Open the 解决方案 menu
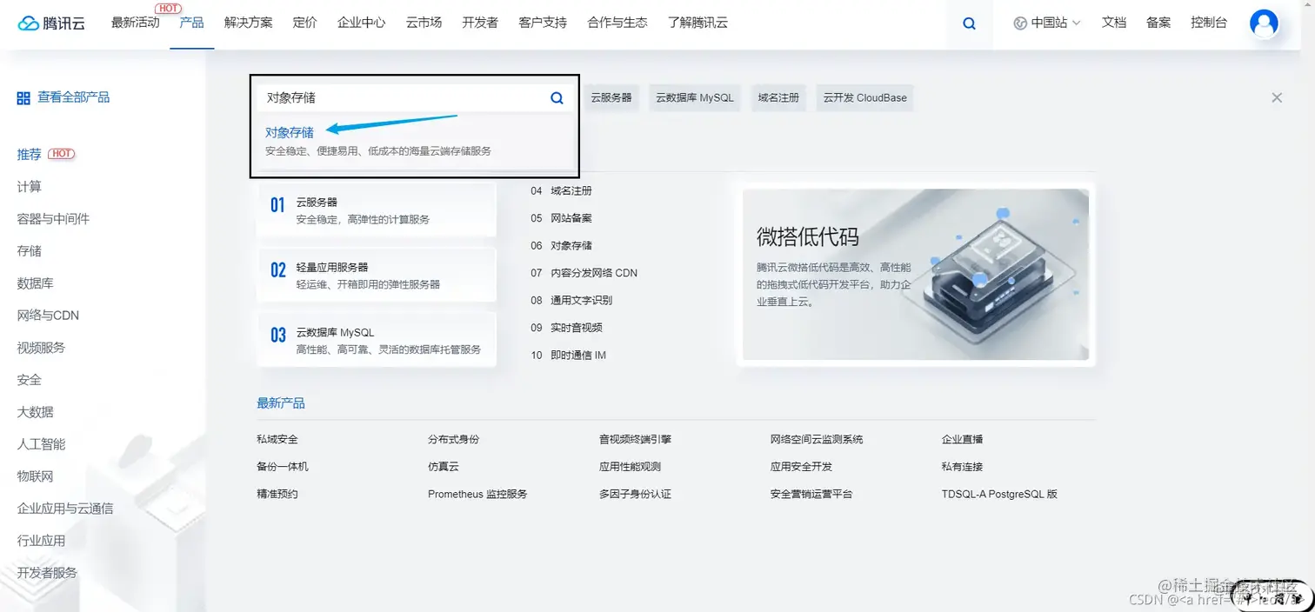Screen dimensions: 1315x612 (x=248, y=23)
